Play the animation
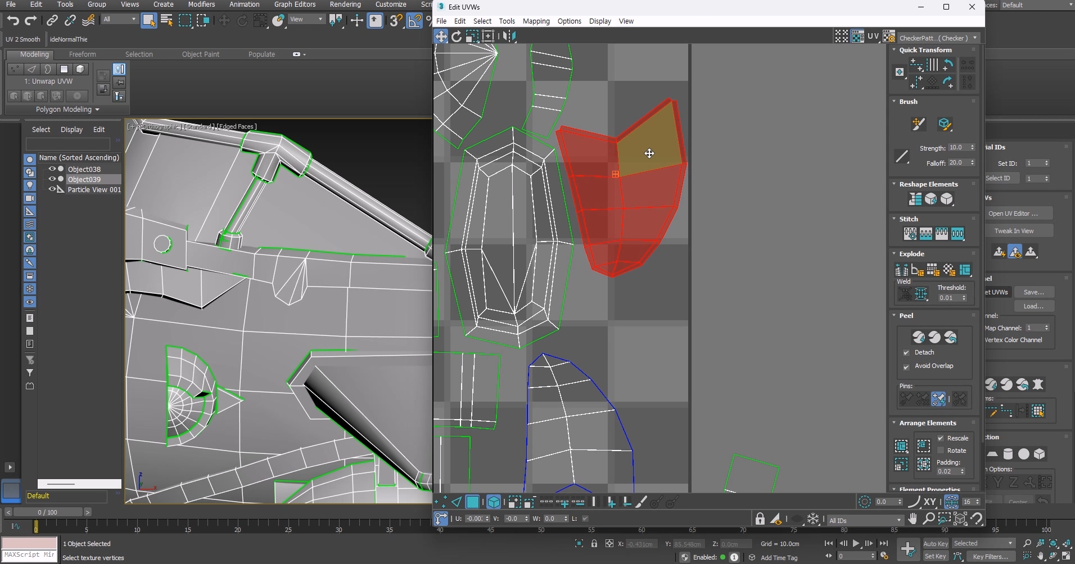Screen dimensions: 1075x564 pos(856,543)
